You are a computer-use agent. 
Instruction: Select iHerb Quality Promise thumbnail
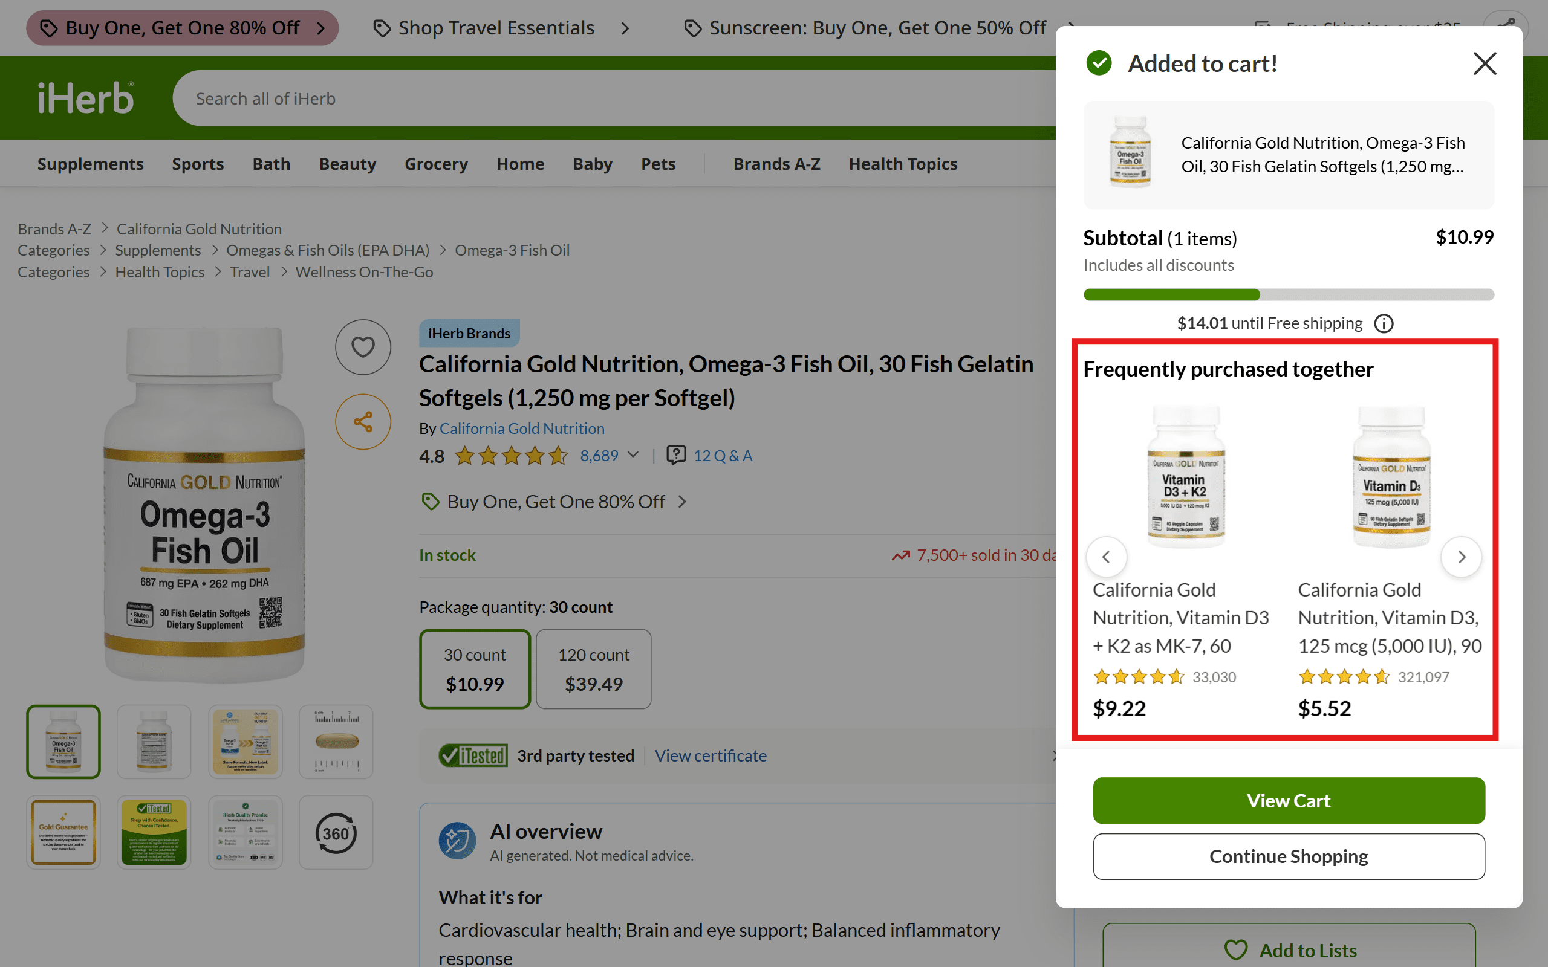click(245, 832)
